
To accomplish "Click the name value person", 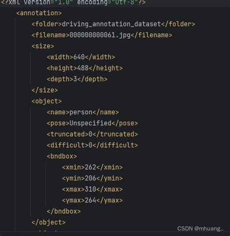I will (81, 112).
